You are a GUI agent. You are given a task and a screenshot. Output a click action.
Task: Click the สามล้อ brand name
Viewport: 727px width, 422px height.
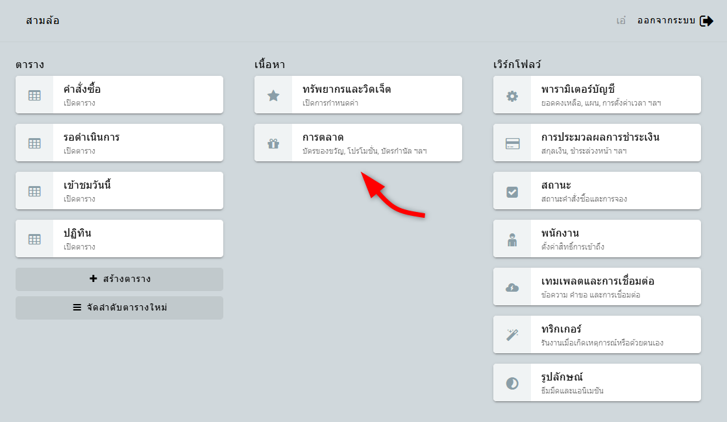pos(43,21)
